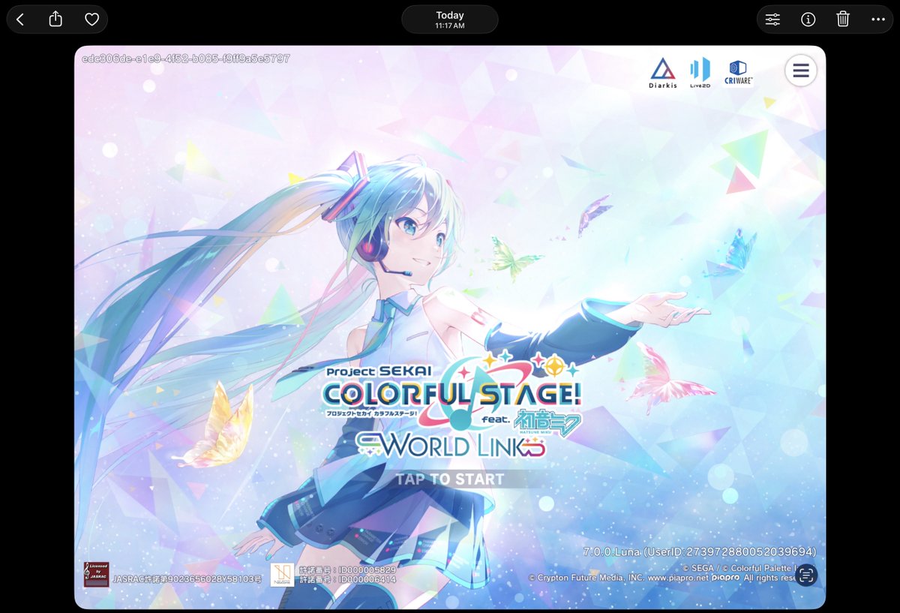The width and height of the screenshot is (900, 613).
Task: Select the JASRAC license number text
Action: coord(187,579)
